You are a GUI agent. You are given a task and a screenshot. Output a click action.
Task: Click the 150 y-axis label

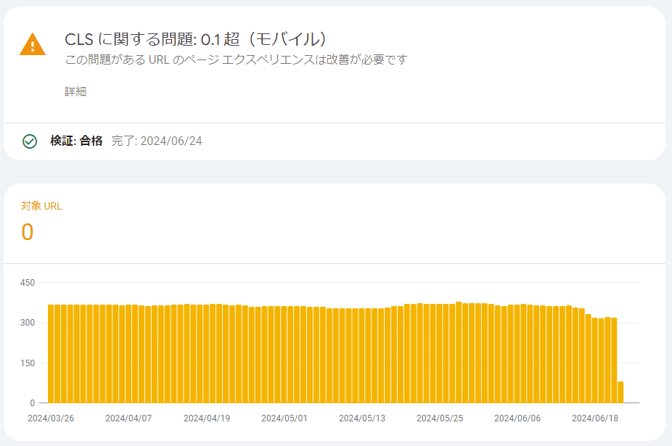(x=28, y=363)
